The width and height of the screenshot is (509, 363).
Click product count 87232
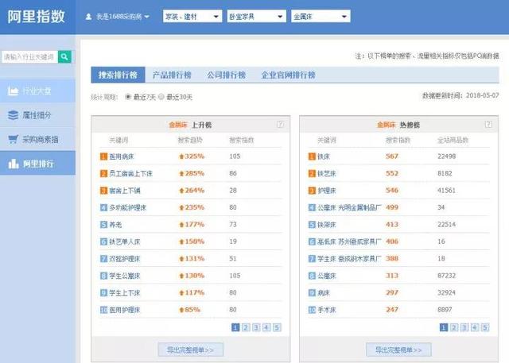[446, 276]
